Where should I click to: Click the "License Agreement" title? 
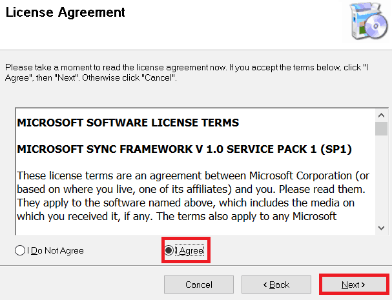click(x=65, y=12)
